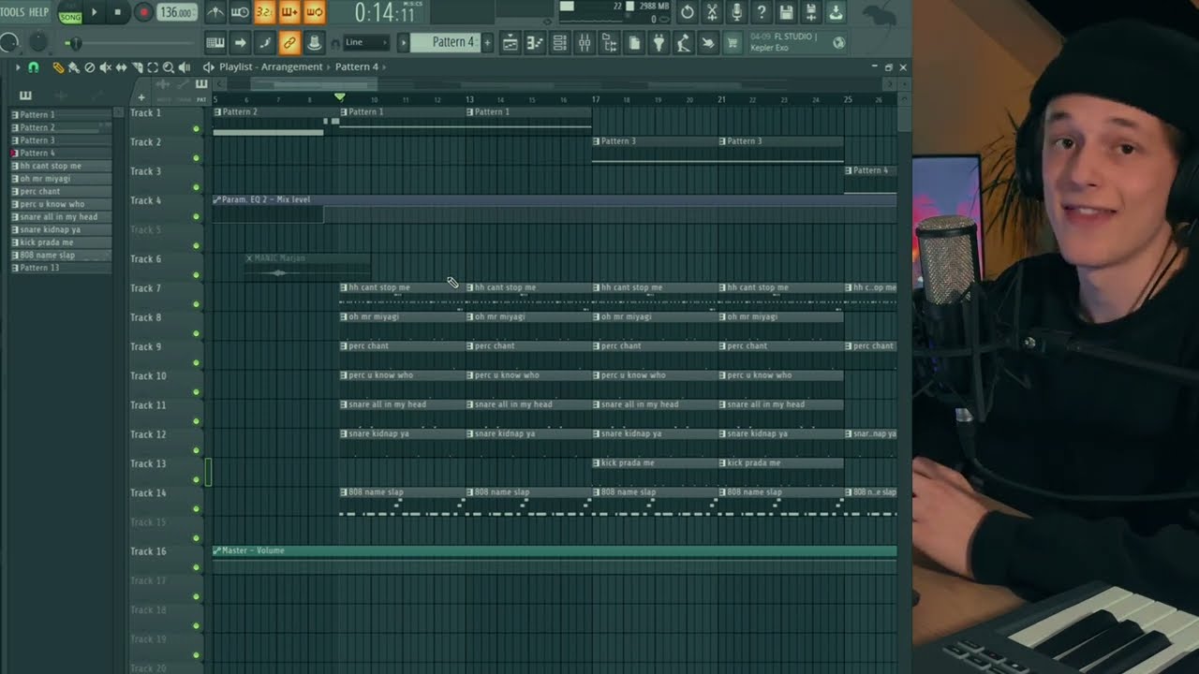Toggle typing keyboard to piano
Screen dimensions: 1199x674
215,42
